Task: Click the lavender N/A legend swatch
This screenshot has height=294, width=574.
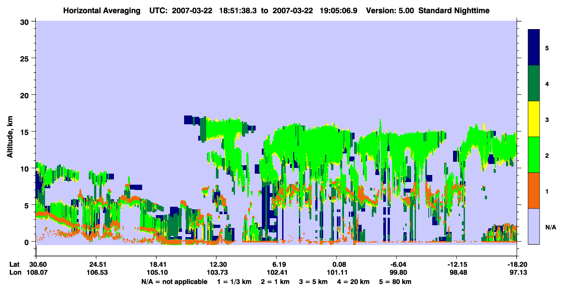Action: [x=534, y=226]
